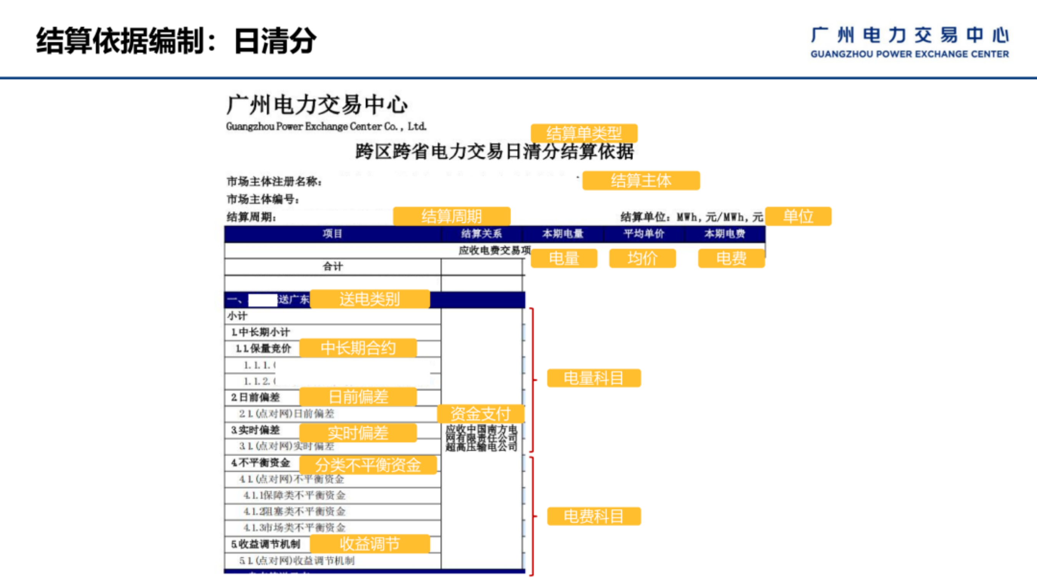
Task: Click the orange '资金支付' label
Action: (480, 414)
